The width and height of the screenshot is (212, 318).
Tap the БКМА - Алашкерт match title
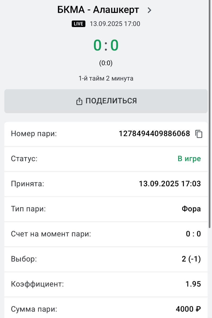coord(98,10)
